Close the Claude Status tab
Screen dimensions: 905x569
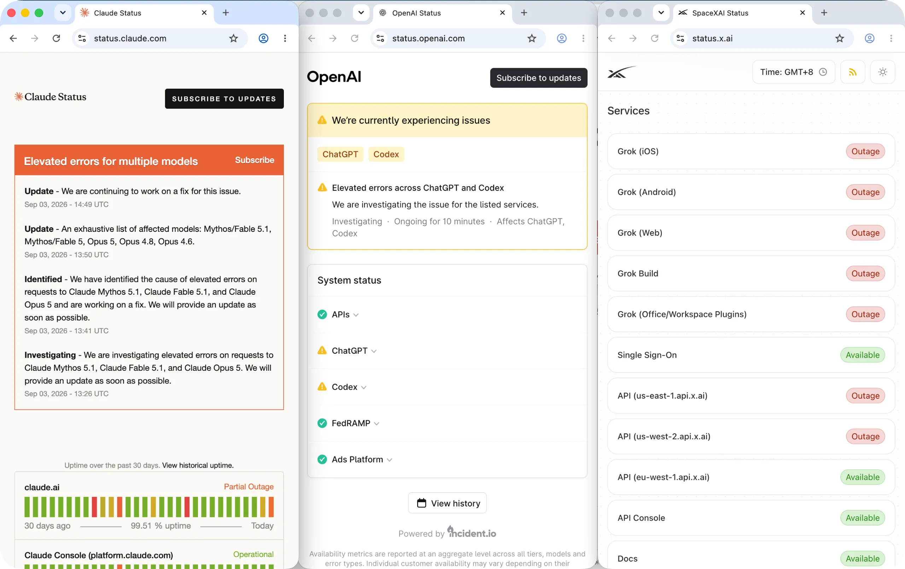pyautogui.click(x=204, y=13)
